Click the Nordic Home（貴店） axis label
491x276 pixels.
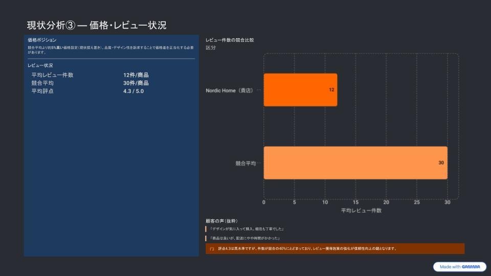click(x=230, y=90)
